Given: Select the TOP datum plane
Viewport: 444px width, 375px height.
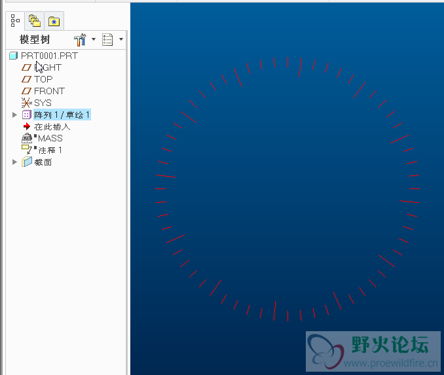Looking at the screenshot, I should tap(43, 79).
